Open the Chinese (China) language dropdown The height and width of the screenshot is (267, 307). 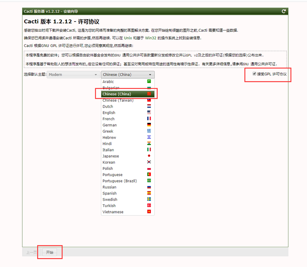(128, 74)
